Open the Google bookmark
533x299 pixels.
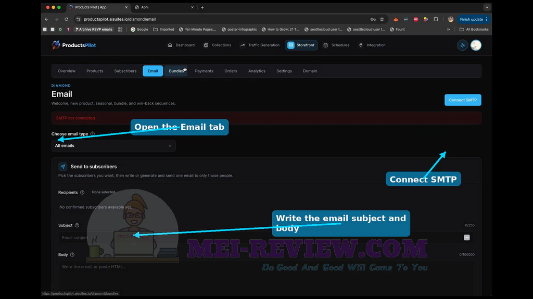[x=139, y=30]
